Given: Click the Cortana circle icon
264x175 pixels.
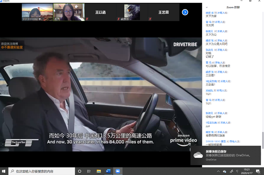Looking at the screenshot, I should click(80, 171).
